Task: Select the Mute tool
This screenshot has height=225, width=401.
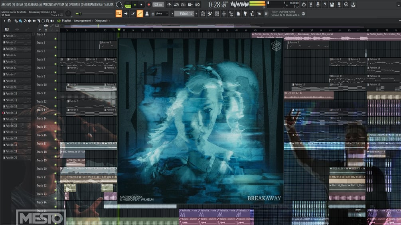Action: 30,21
